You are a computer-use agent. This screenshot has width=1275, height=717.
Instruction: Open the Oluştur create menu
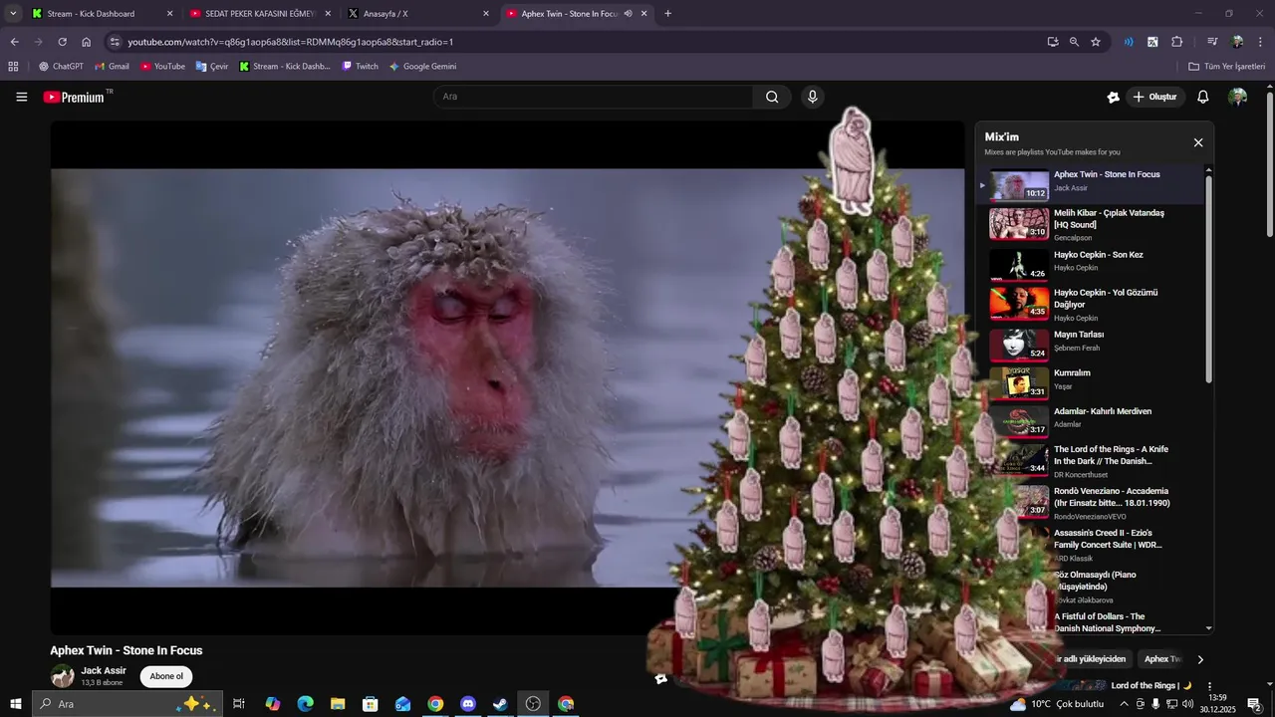(x=1154, y=97)
